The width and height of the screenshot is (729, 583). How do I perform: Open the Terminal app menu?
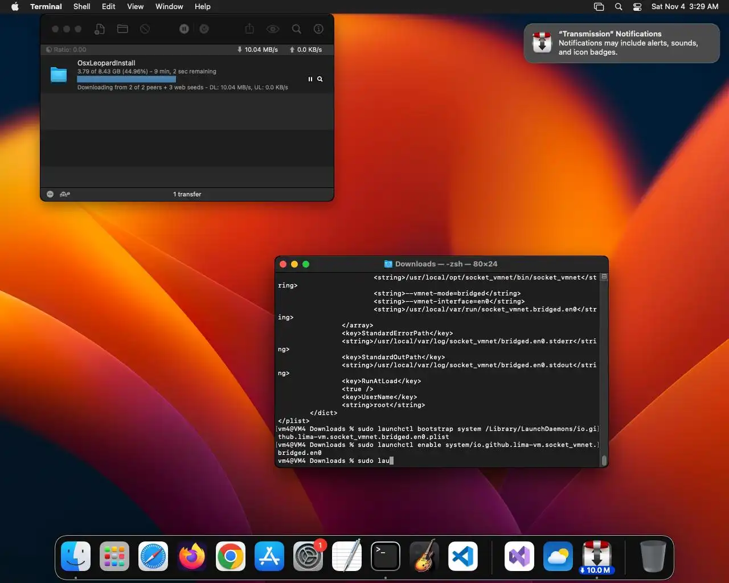click(46, 7)
